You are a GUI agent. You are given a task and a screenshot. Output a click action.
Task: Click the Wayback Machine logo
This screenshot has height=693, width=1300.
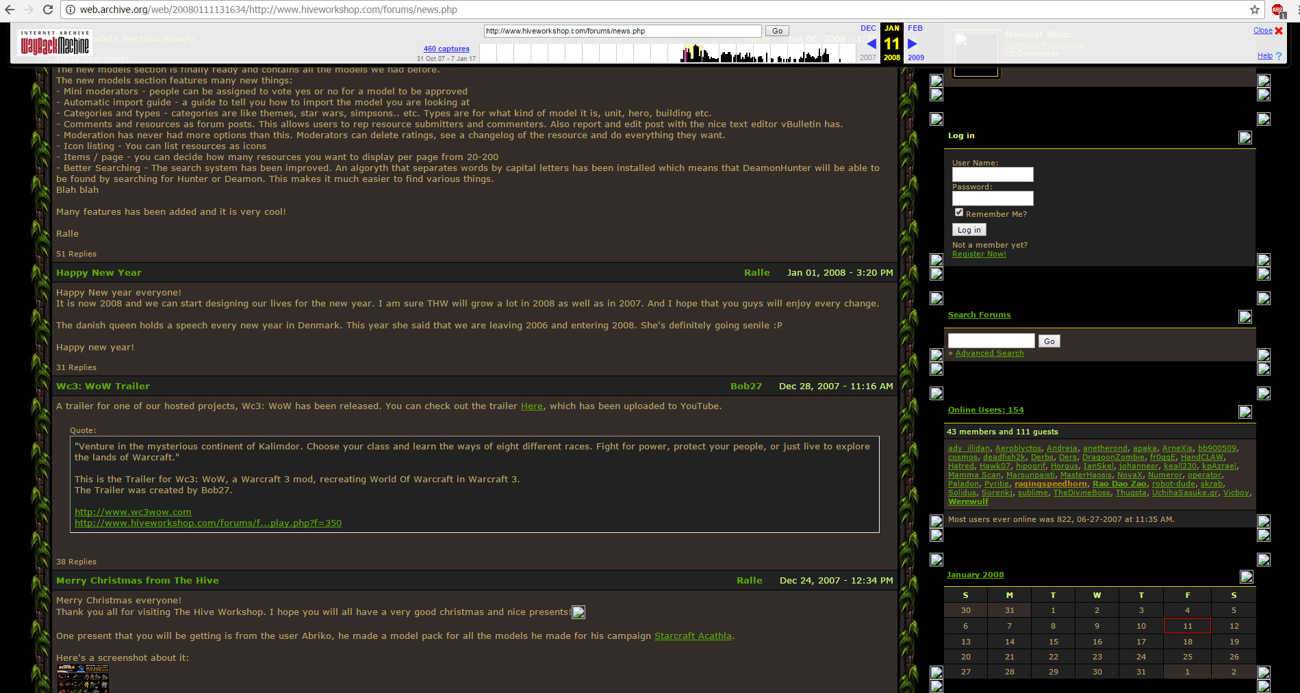(55, 43)
